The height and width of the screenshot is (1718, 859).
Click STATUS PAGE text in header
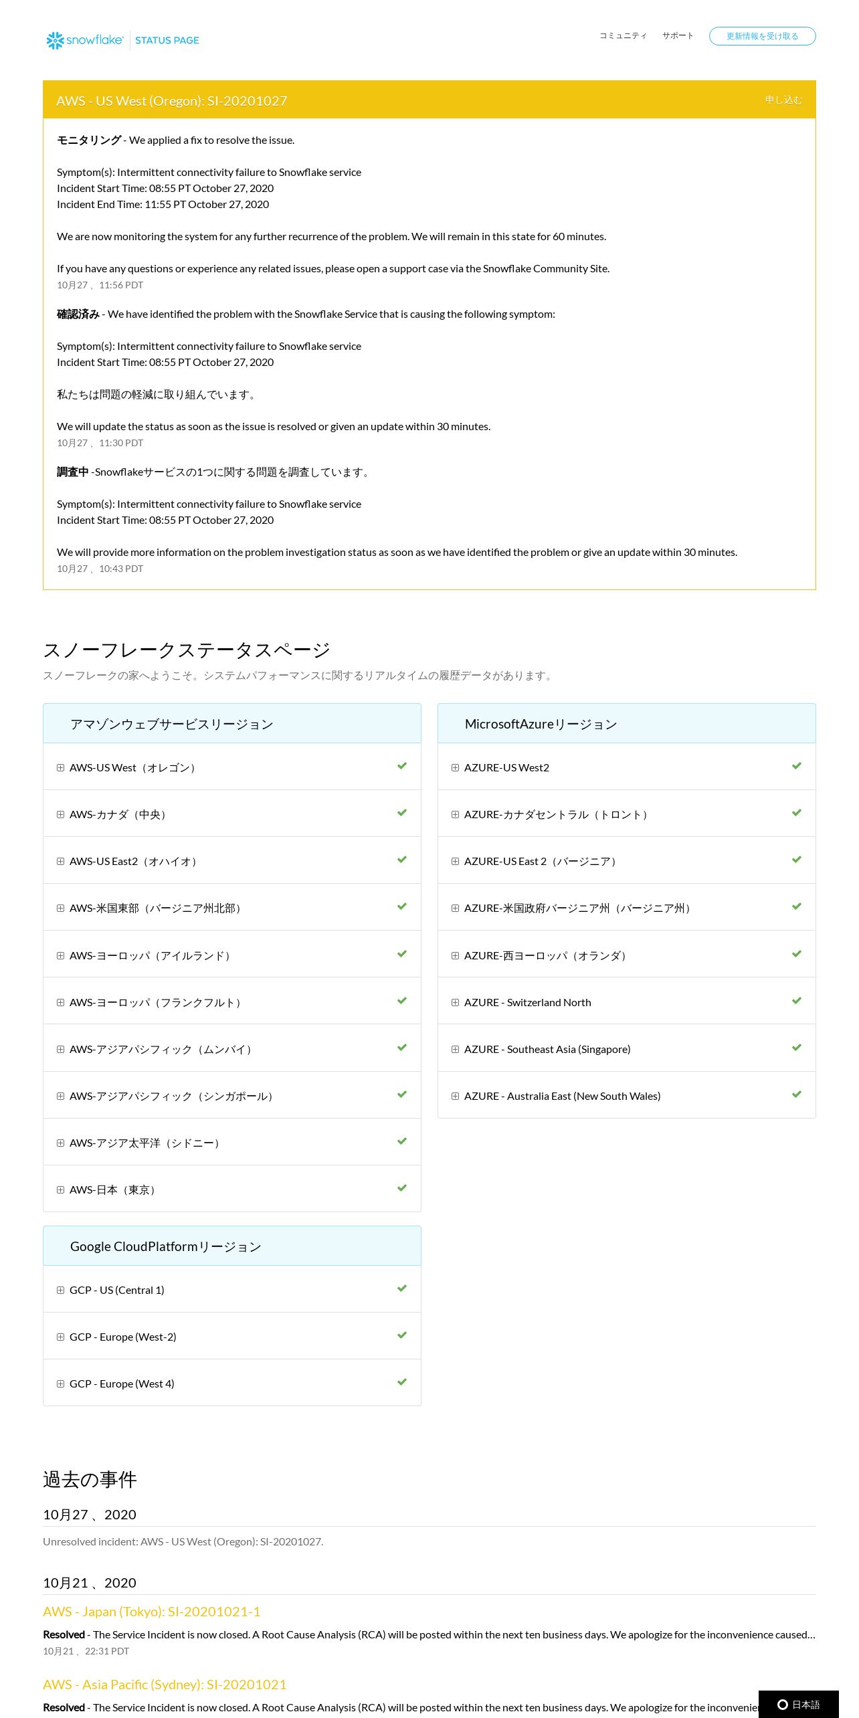tap(167, 40)
